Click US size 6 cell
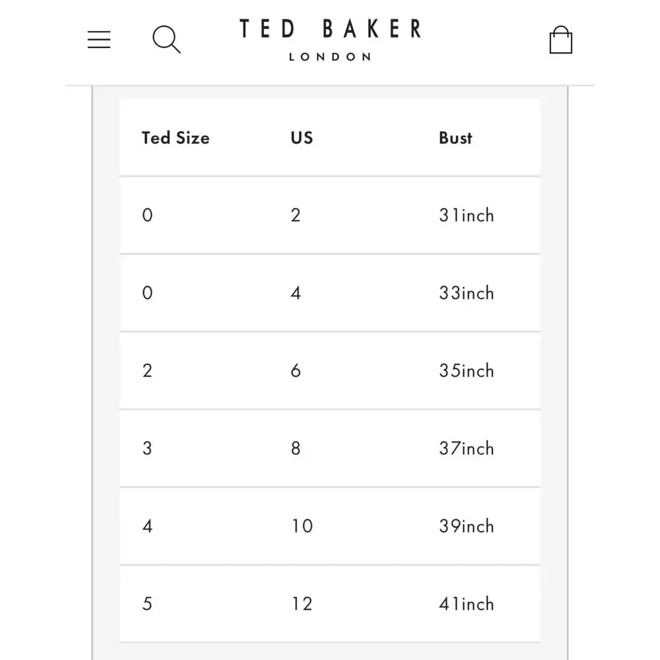 pyautogui.click(x=296, y=371)
